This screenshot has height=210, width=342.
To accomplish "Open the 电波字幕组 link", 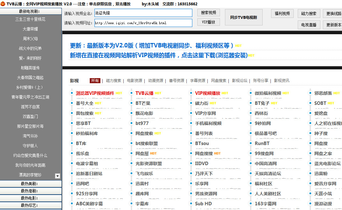I will (x=87, y=164).
